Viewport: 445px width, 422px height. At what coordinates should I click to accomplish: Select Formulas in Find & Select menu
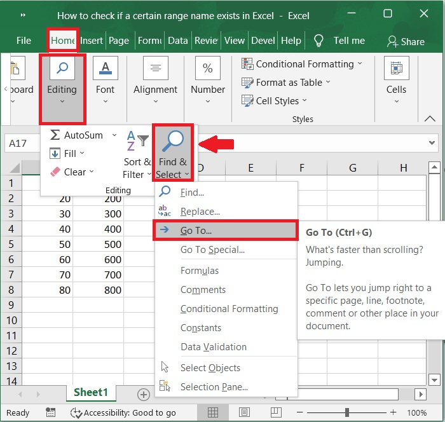point(226,271)
